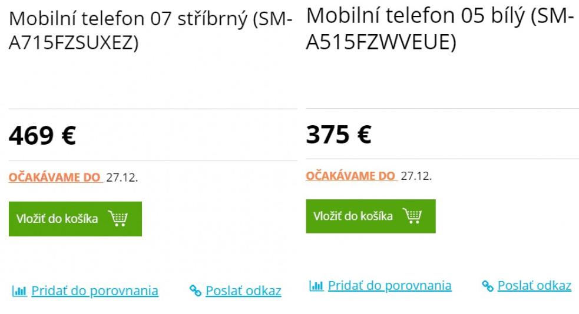Screen dimensions: 579x314
Task: Open Pridať do porovnania link for silver phone
Action: [95, 291]
